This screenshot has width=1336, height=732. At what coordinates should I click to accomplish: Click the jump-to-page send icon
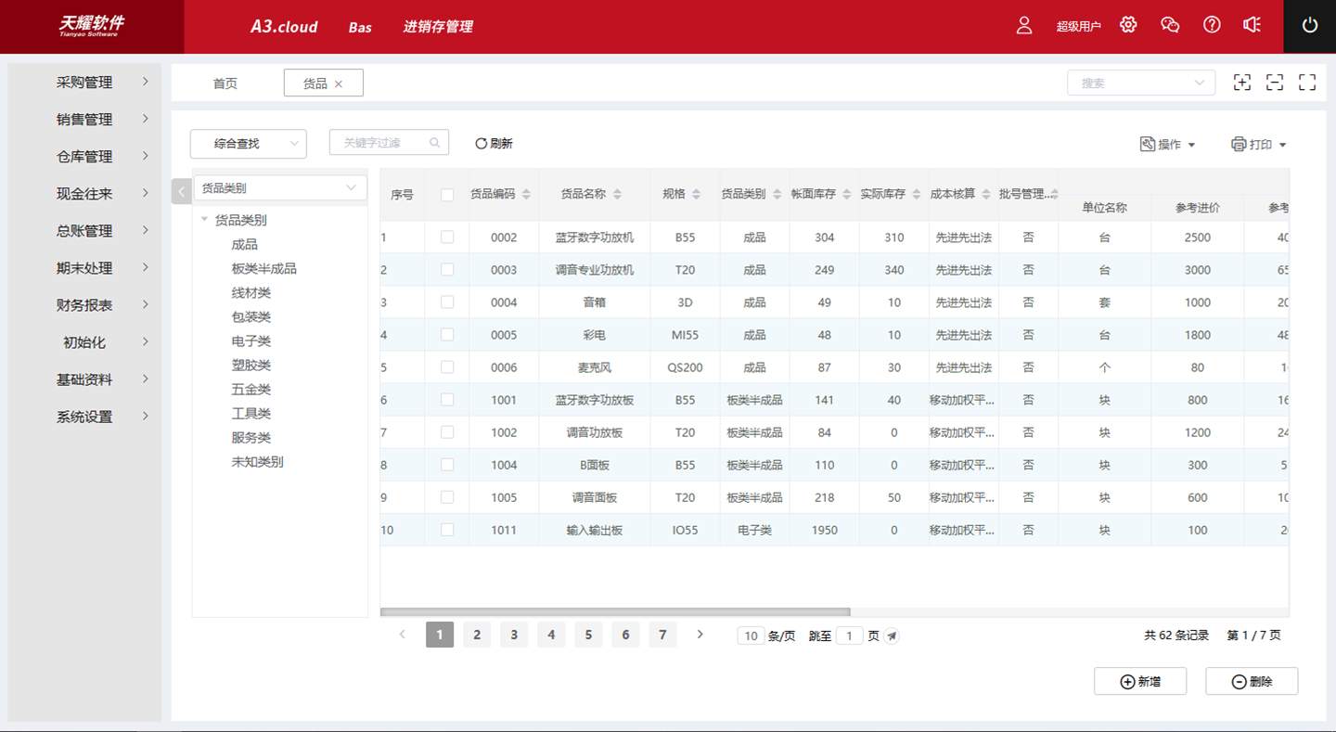click(x=892, y=636)
